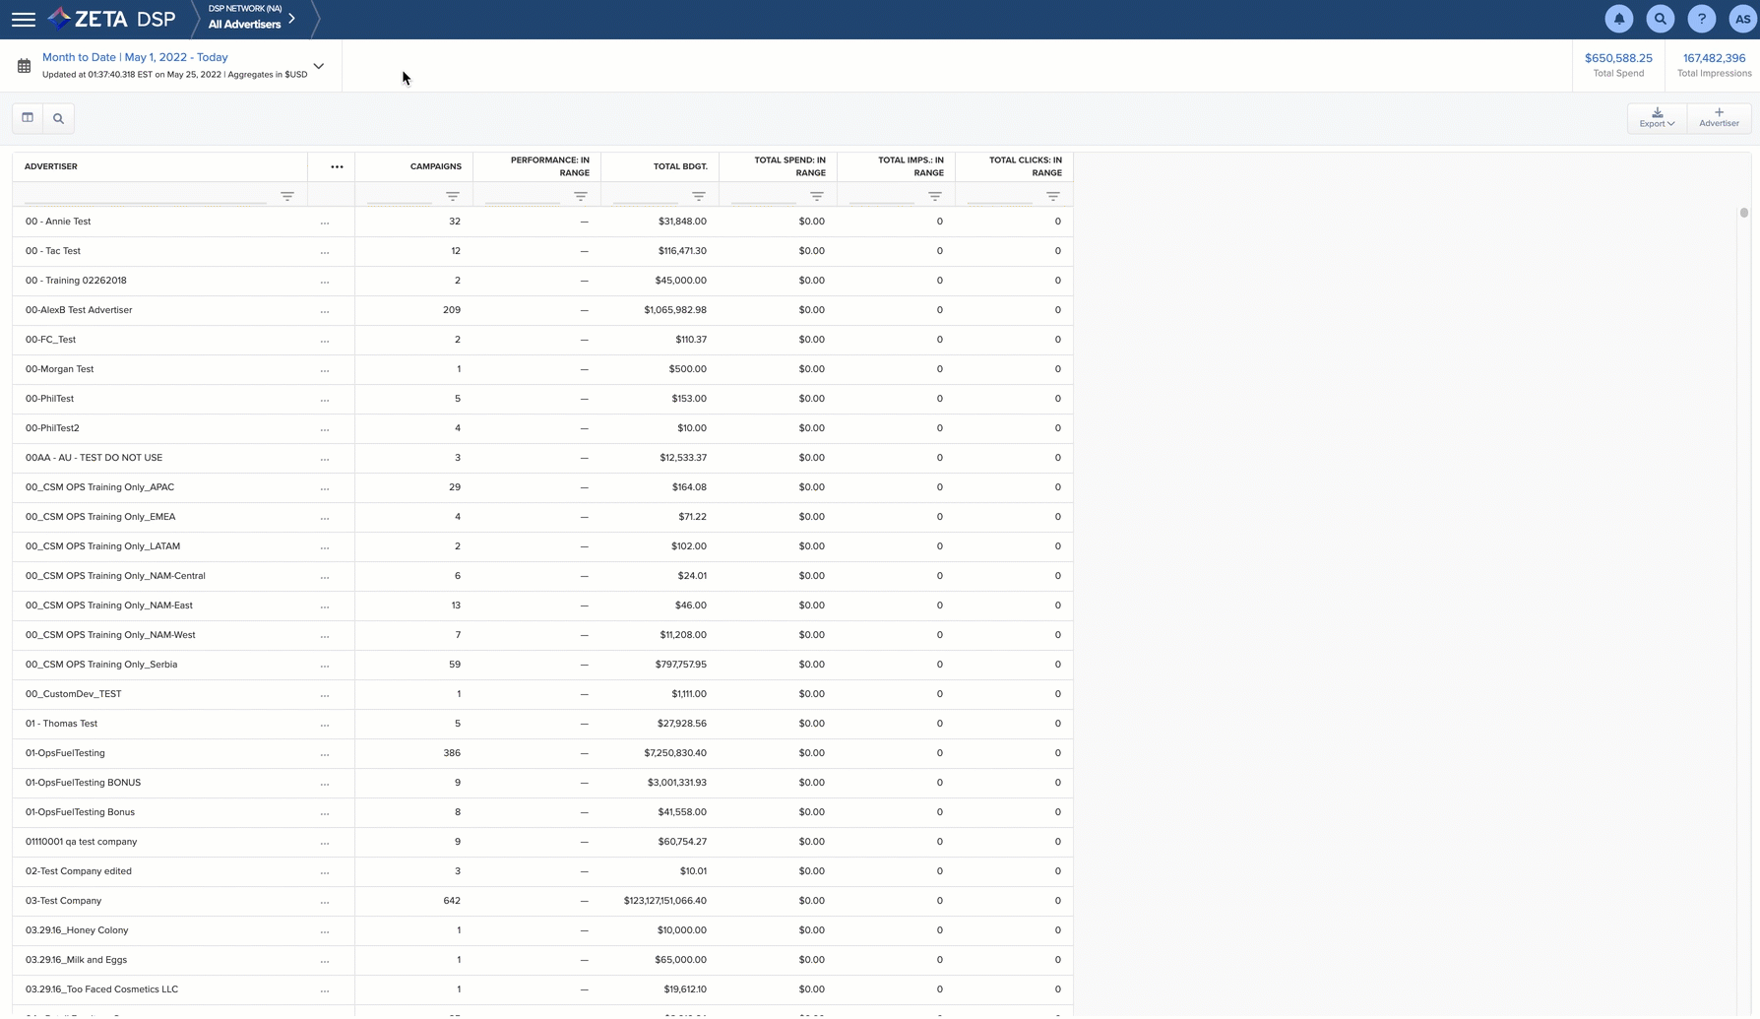Click the vertical table scrollbar thumb
1760x1019 pixels.
tap(1743, 213)
